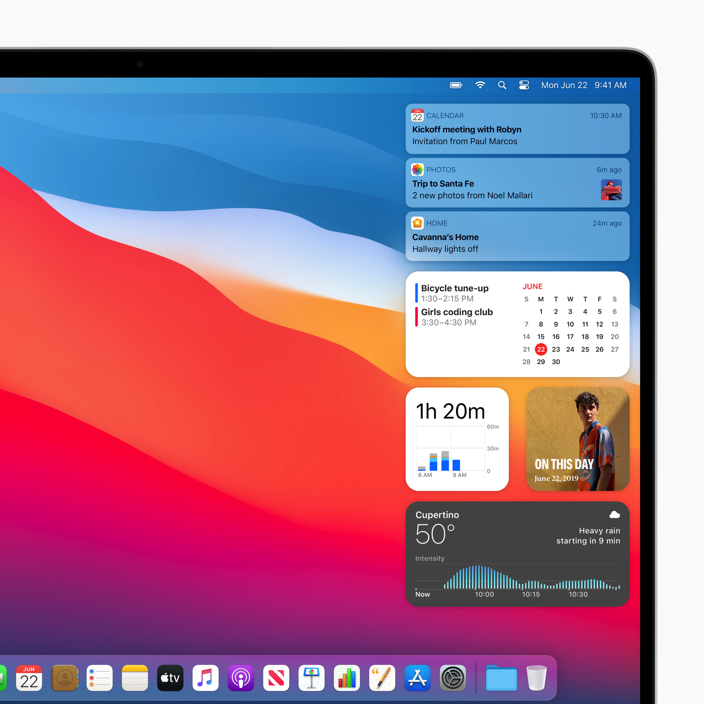This screenshot has height=704, width=704.
Task: Click the 10:30 AM time on the Calendar notification
Action: pos(606,115)
